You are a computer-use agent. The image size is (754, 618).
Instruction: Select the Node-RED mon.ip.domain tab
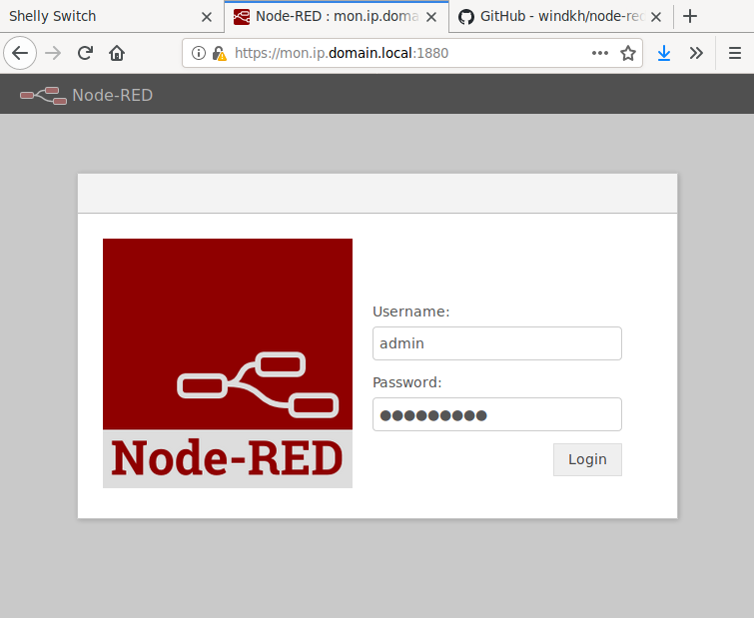click(x=337, y=16)
